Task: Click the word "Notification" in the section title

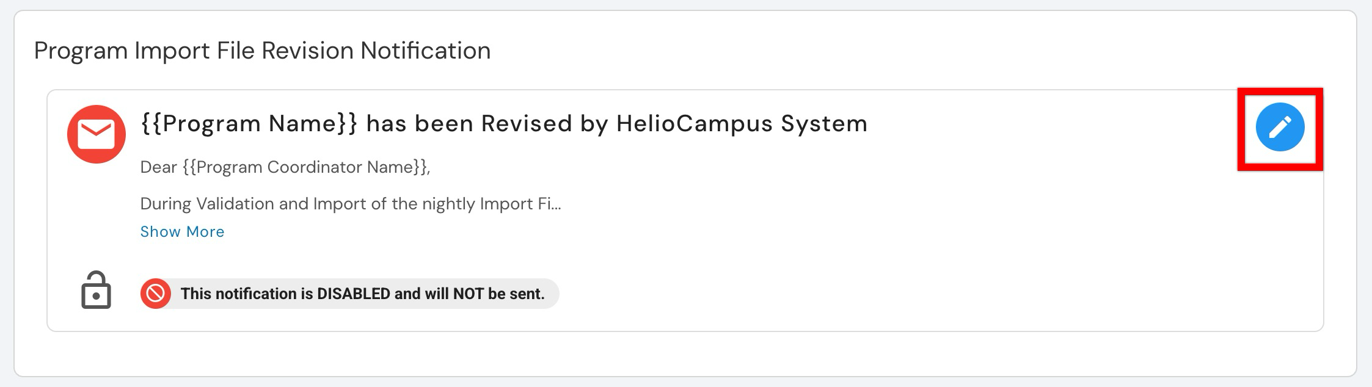Action: pos(425,51)
